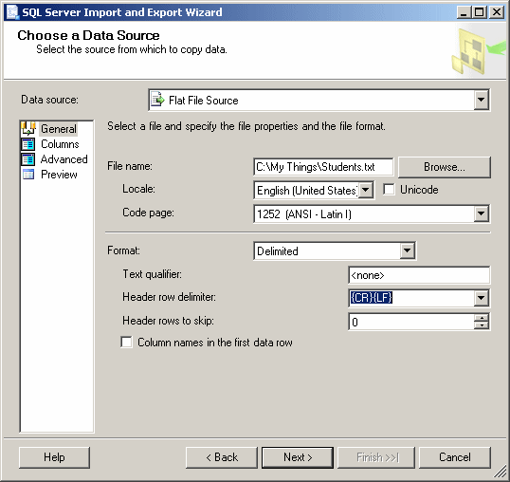Go to previous step with Back button
Viewport: 510px width, 482px height.
pos(222,457)
